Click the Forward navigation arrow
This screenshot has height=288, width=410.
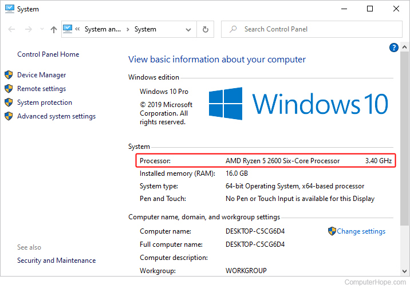29,29
